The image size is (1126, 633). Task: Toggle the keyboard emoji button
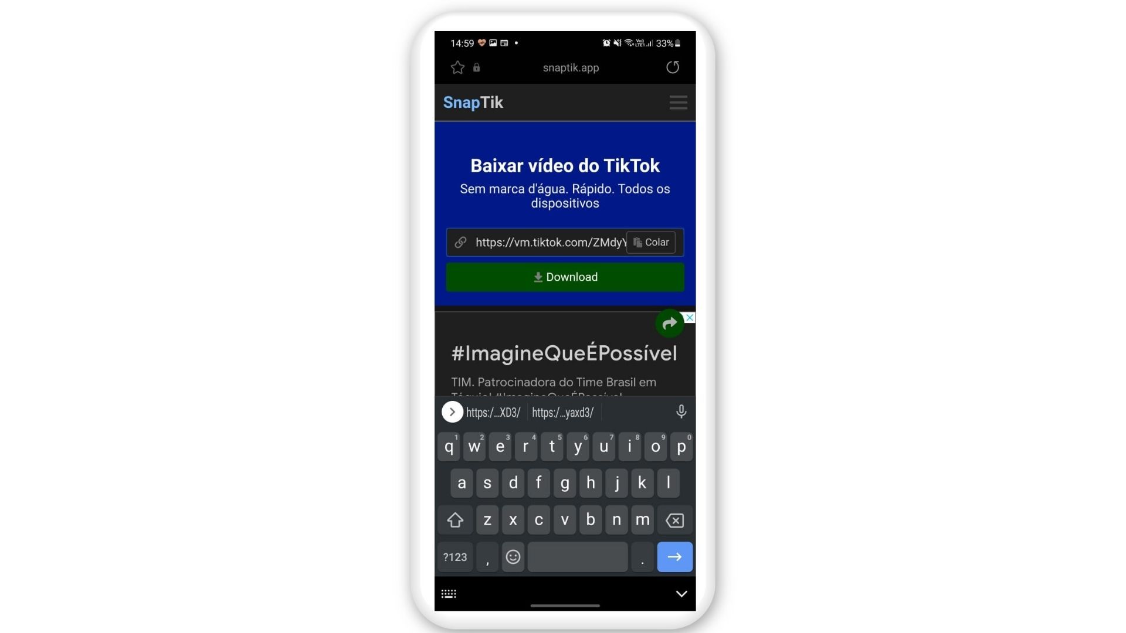[x=512, y=556]
